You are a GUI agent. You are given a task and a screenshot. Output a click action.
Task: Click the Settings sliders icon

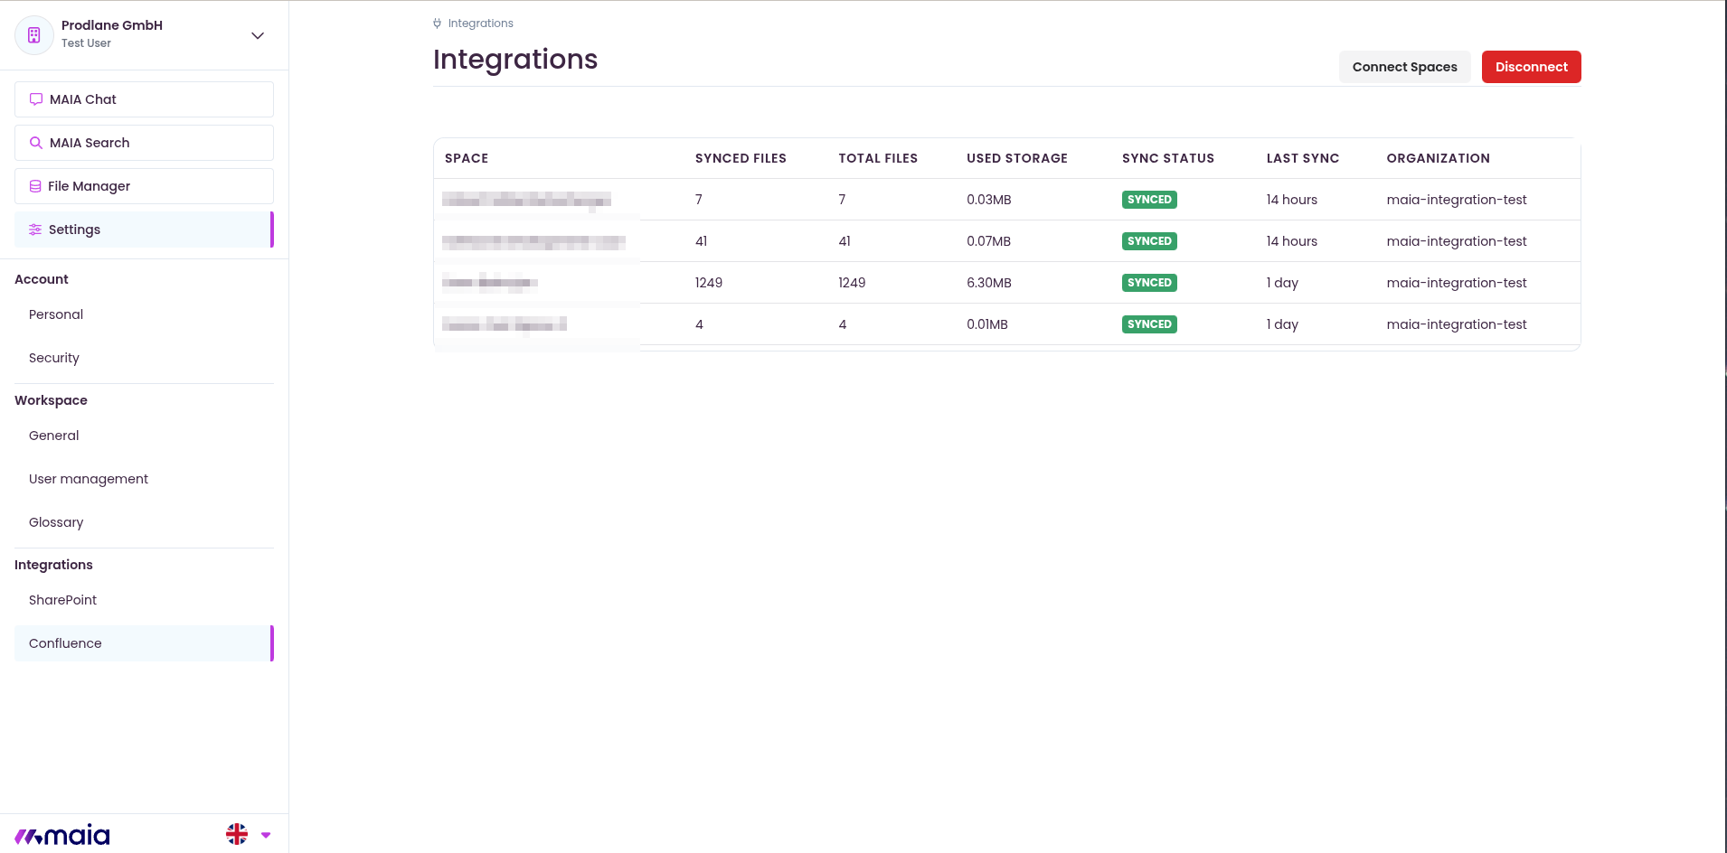pos(35,230)
